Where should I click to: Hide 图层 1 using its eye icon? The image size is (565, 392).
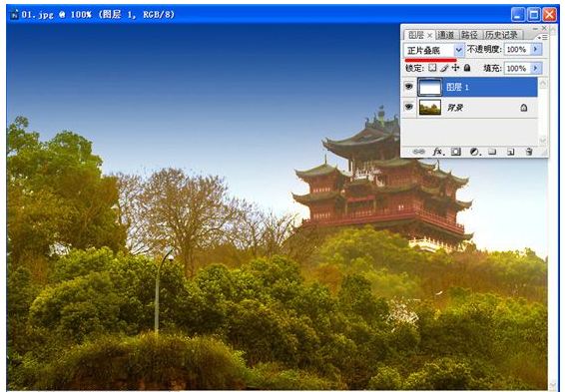(x=409, y=87)
